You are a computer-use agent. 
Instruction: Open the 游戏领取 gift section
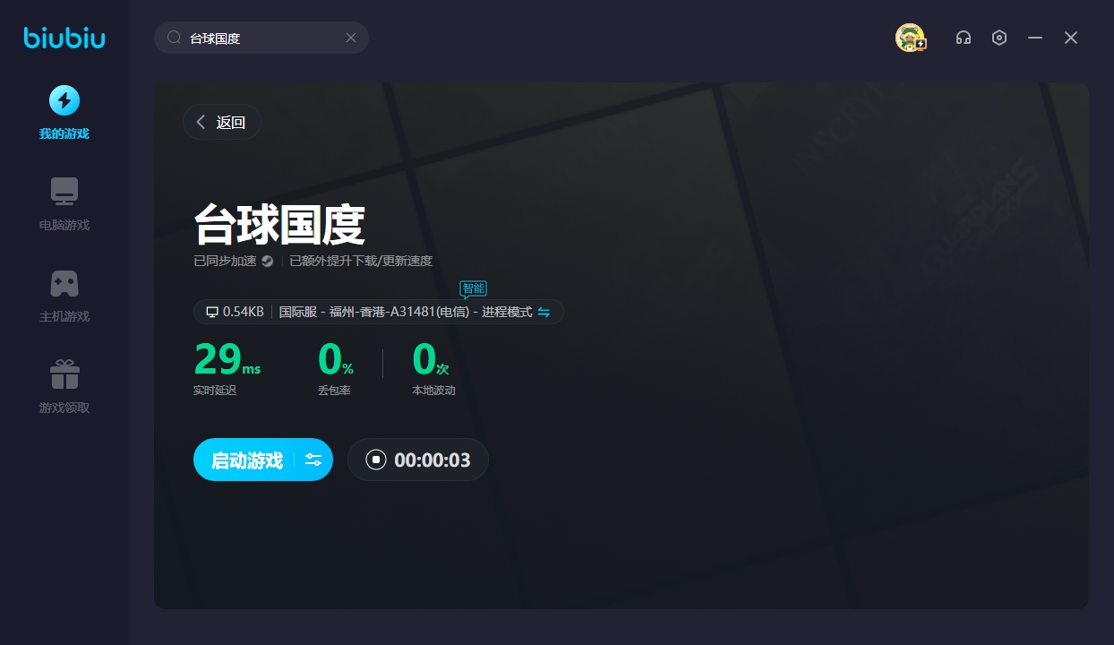click(x=64, y=386)
